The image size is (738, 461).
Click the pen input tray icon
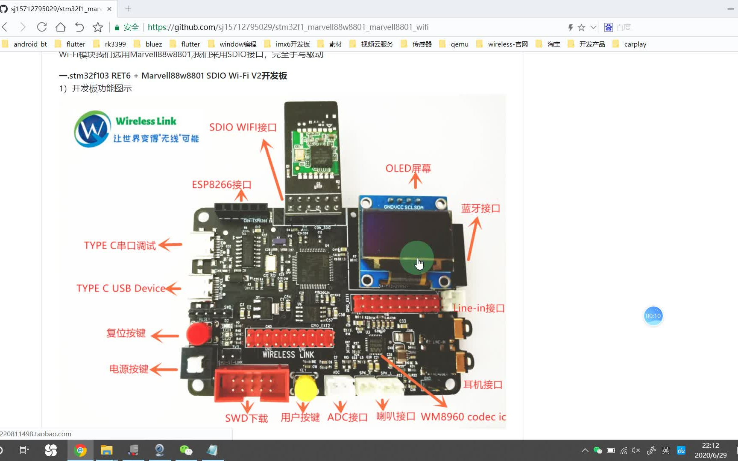click(651, 450)
